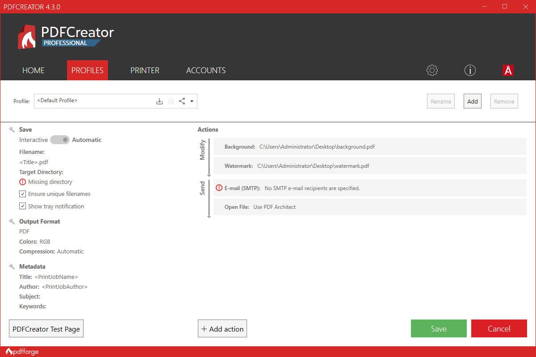
Task: Open Background action row
Action: [x=370, y=146]
